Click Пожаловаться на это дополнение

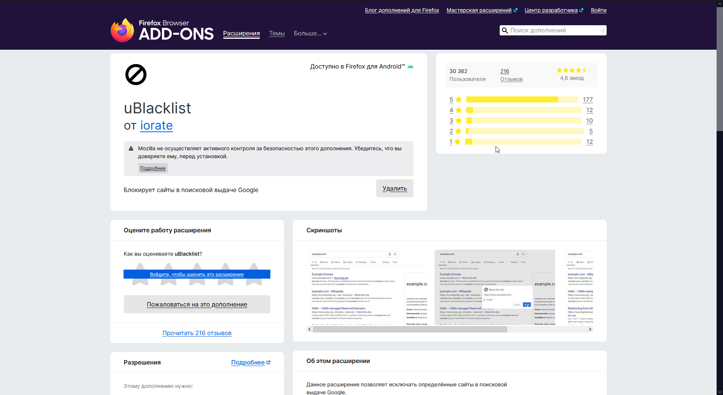tap(197, 304)
